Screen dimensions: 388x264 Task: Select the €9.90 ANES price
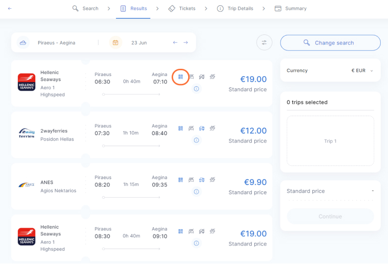(256, 182)
